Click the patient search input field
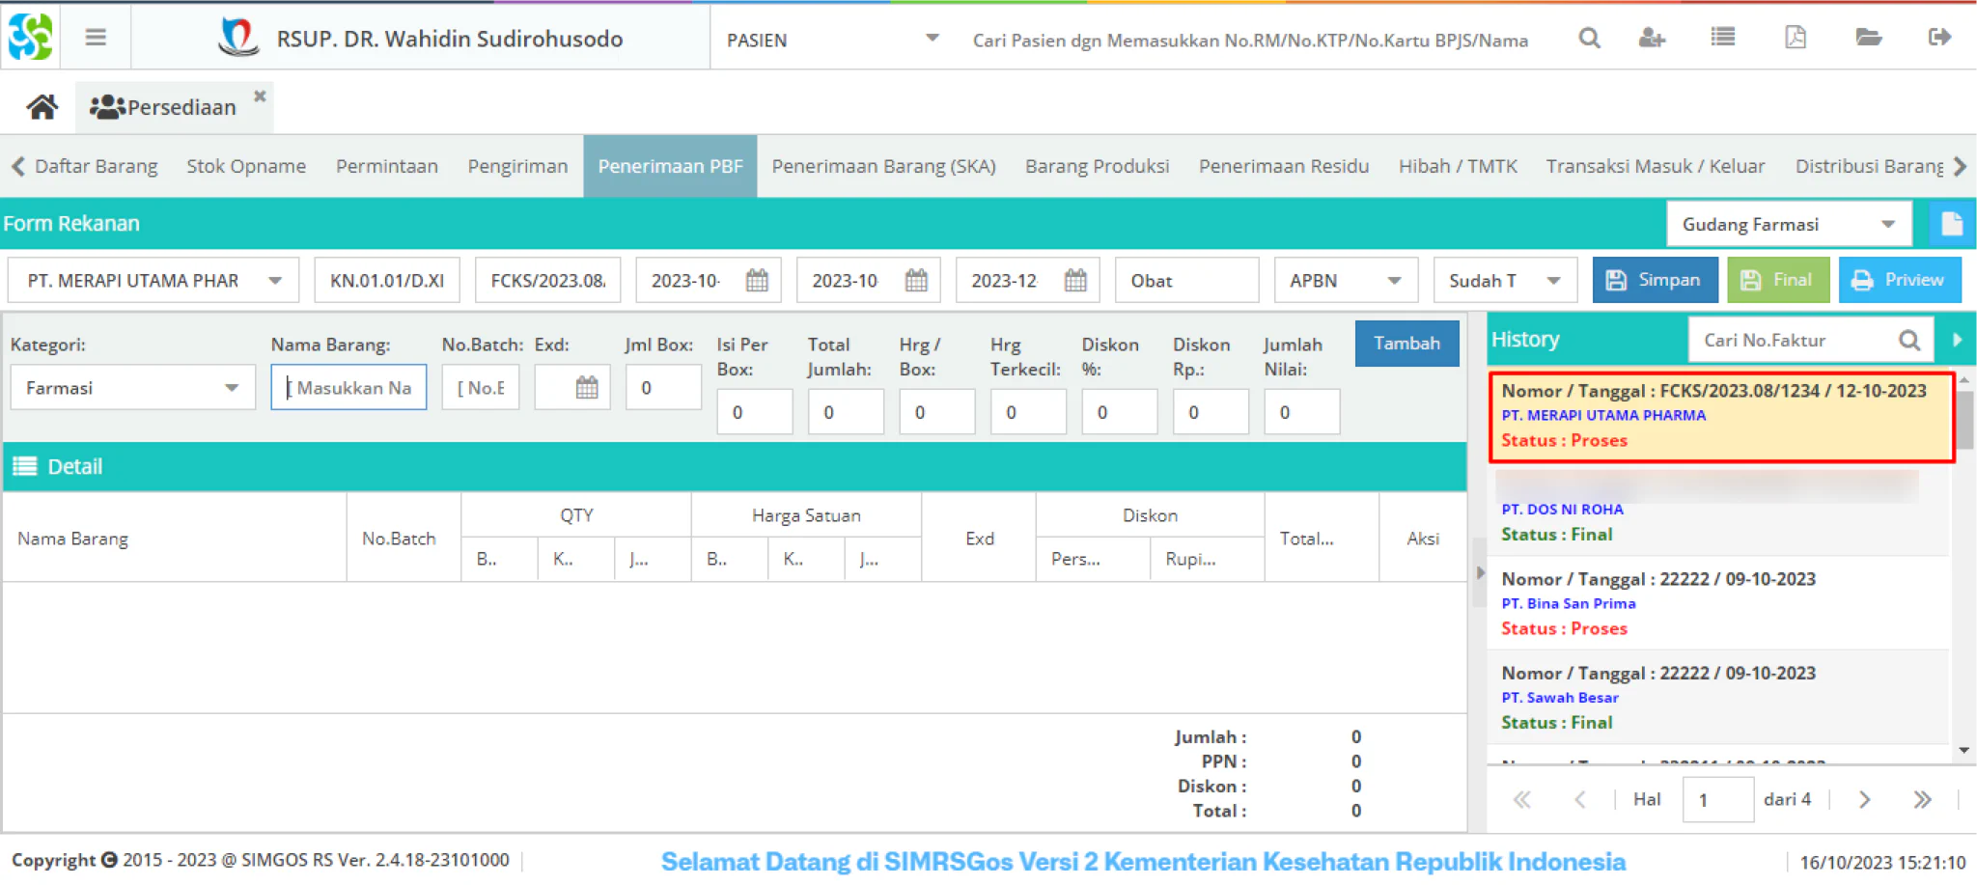Screen dimensions: 1977x885 [x=1250, y=40]
